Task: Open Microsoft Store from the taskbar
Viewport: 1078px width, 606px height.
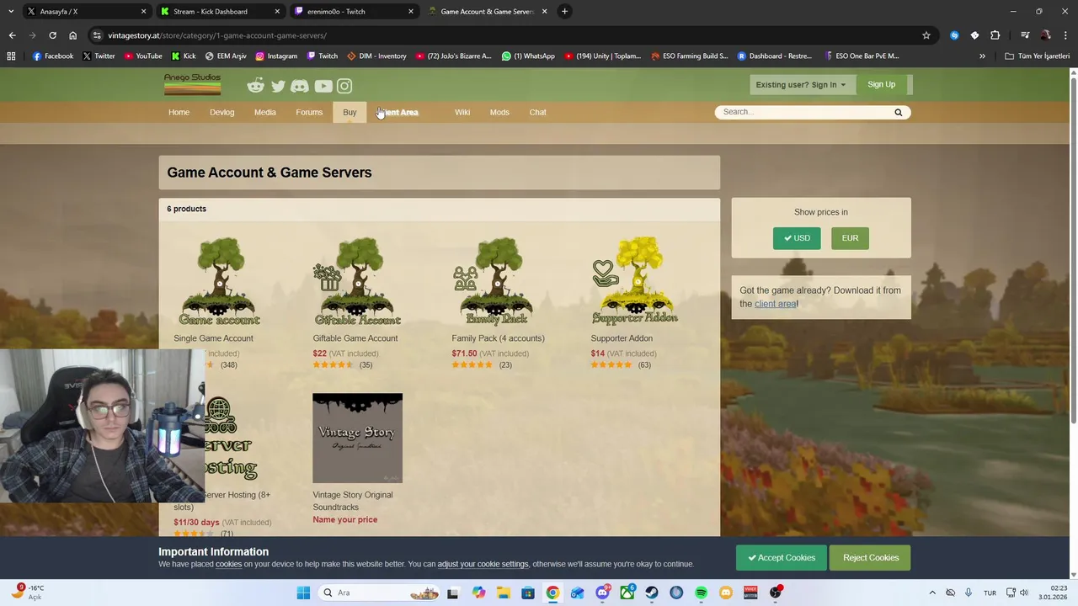Action: click(527, 593)
